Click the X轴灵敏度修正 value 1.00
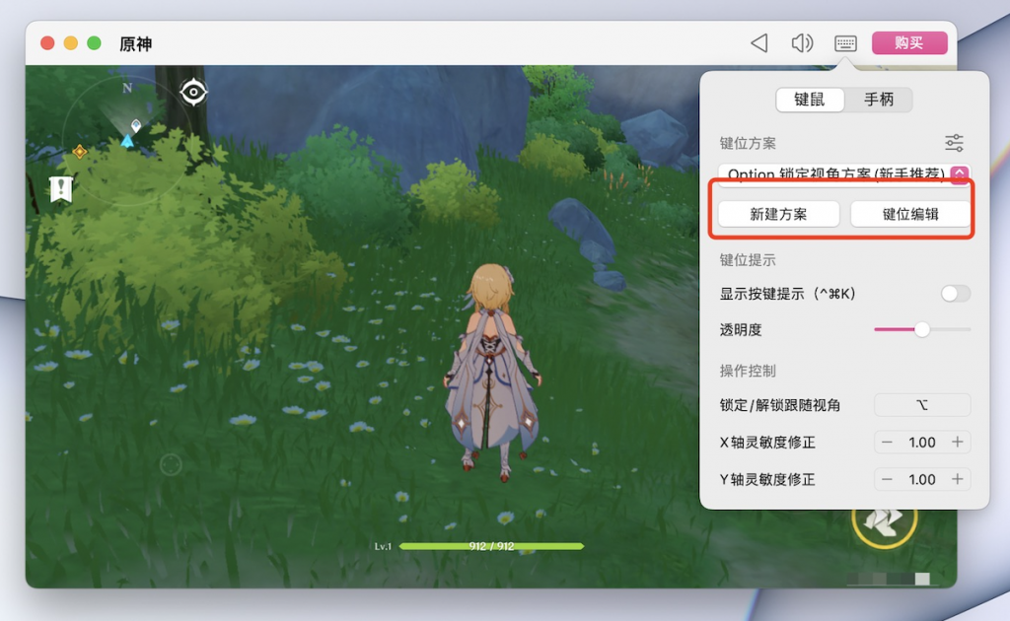 point(922,443)
